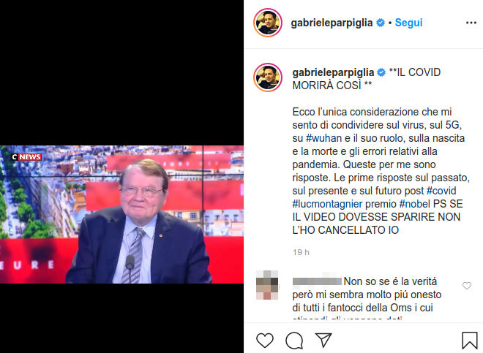
Task: Click the 19 h timestamp
Action: point(301,252)
